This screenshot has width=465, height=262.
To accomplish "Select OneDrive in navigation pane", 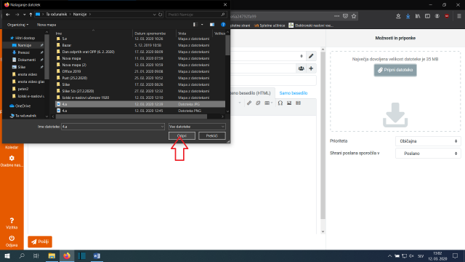I will coord(23,106).
